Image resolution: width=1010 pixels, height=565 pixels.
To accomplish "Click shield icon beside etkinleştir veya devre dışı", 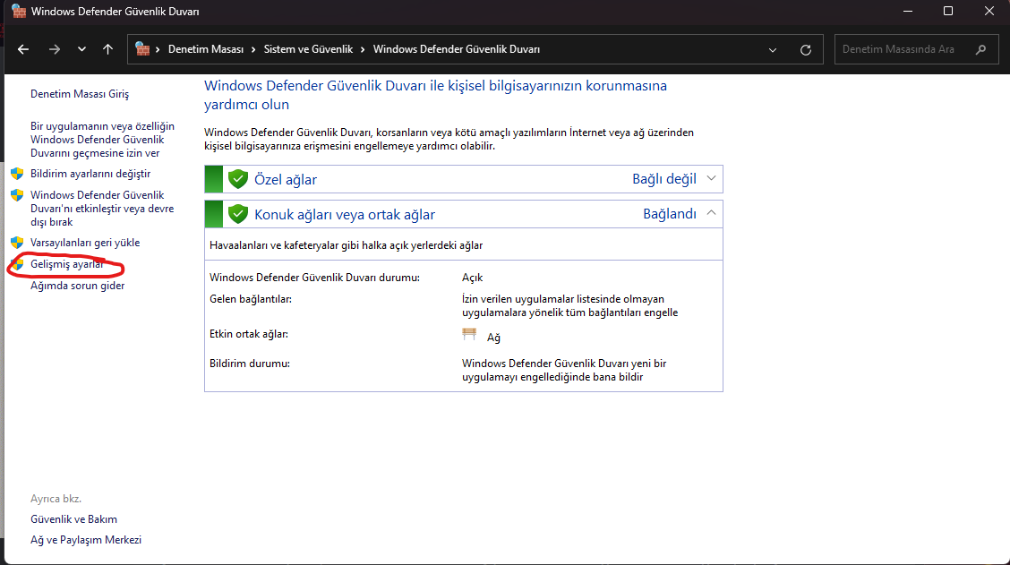I will click(17, 195).
